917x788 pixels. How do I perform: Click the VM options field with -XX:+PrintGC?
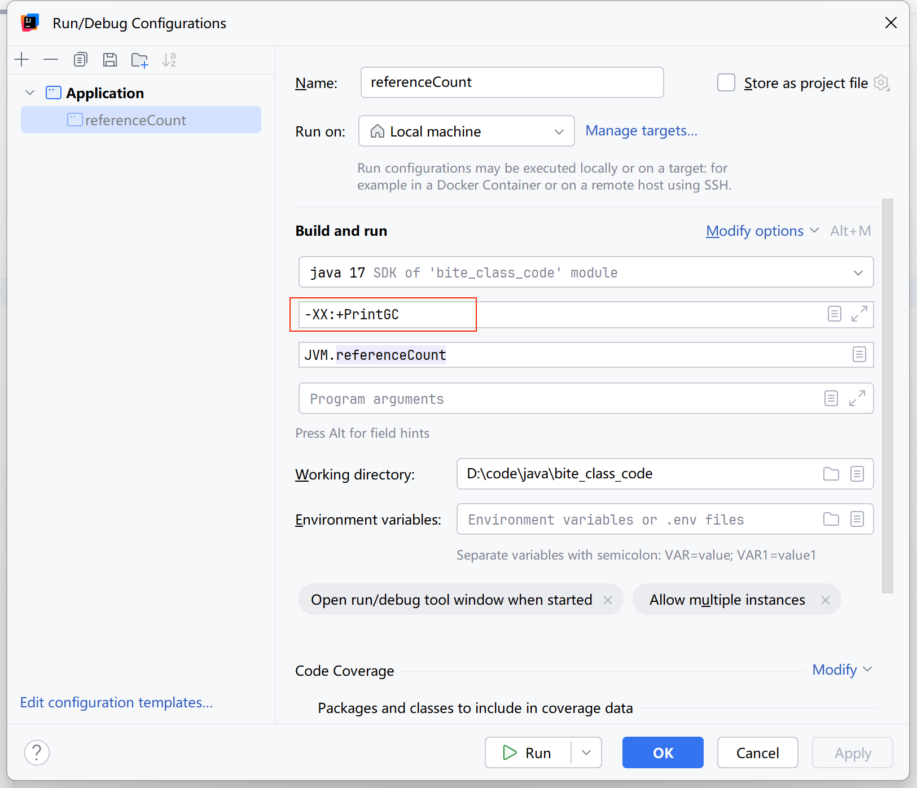coord(586,314)
